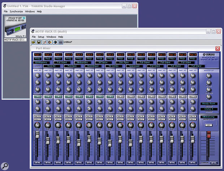This screenshot has height=171, width=224.
Task: Click the Studio Manager title bar app icon
Action: point(5,6)
